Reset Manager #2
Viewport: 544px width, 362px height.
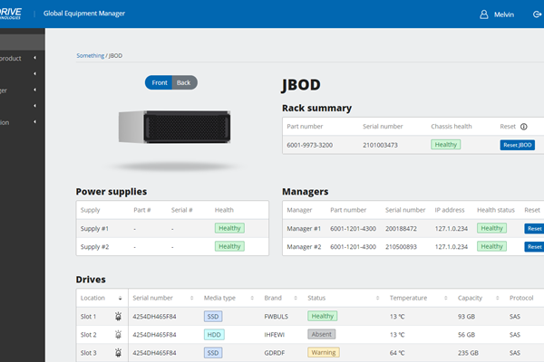(534, 247)
